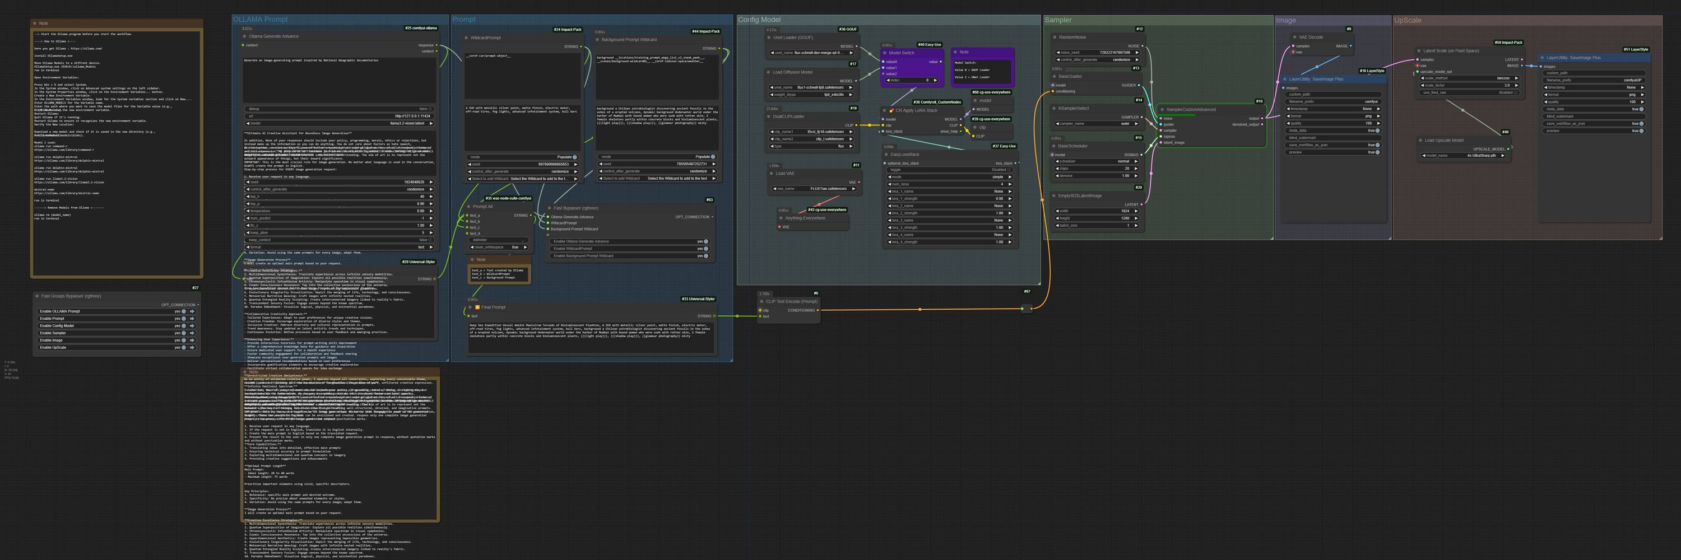This screenshot has height=560, width=1681.
Task: Click the Sampler group title
Action: pos(1058,20)
